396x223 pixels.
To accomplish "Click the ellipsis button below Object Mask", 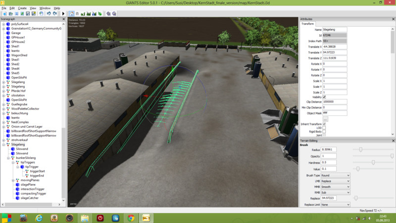I will pyautogui.click(x=325, y=119).
